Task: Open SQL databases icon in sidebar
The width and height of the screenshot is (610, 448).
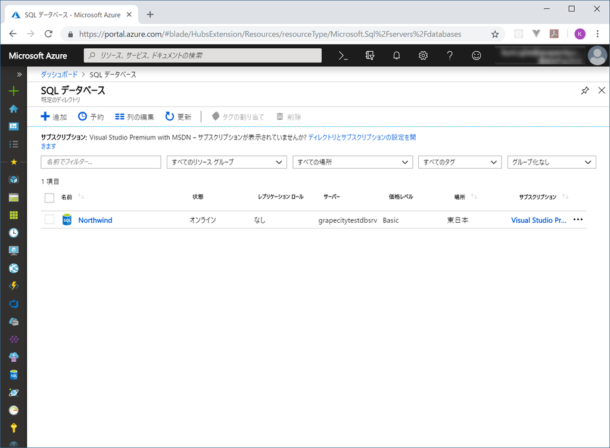Action: coord(14,375)
